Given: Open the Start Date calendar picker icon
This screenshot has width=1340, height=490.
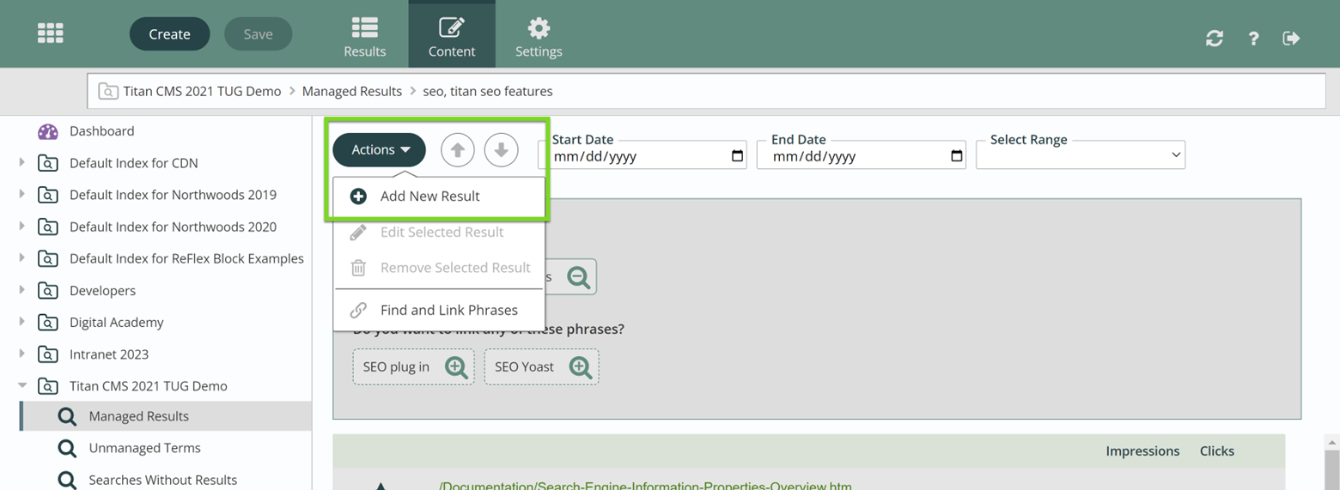Looking at the screenshot, I should pos(737,156).
